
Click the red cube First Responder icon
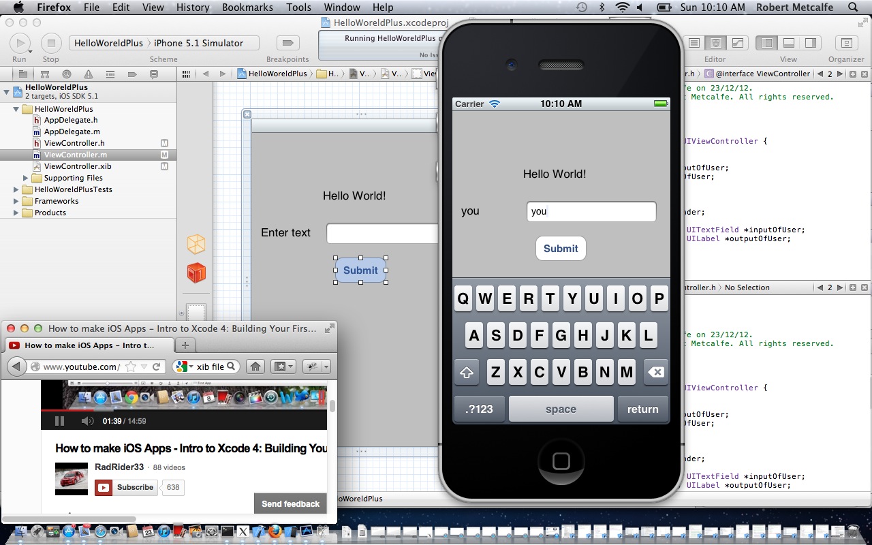point(196,272)
